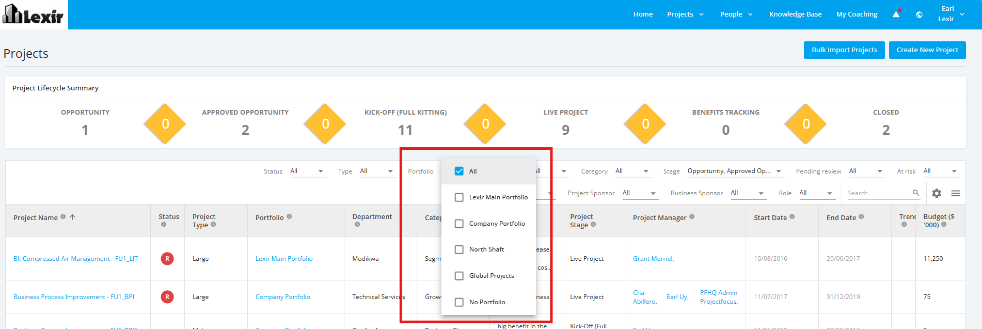Click Create New Project button
This screenshot has width=982, height=329.
click(x=927, y=50)
